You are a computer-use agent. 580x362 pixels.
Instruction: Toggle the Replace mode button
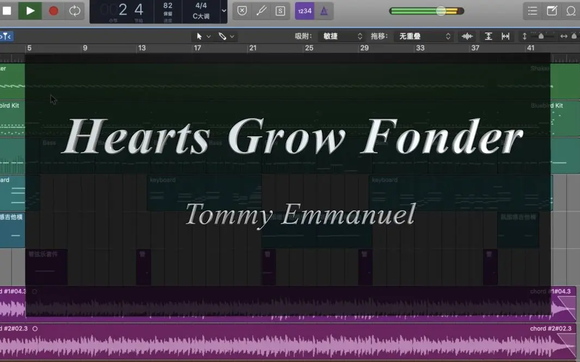[x=242, y=11]
